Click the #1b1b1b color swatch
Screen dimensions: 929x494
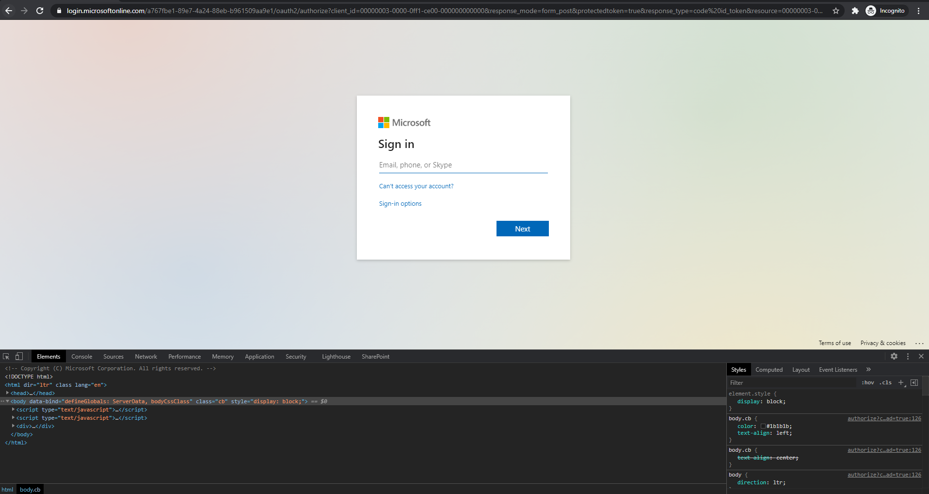tap(763, 426)
